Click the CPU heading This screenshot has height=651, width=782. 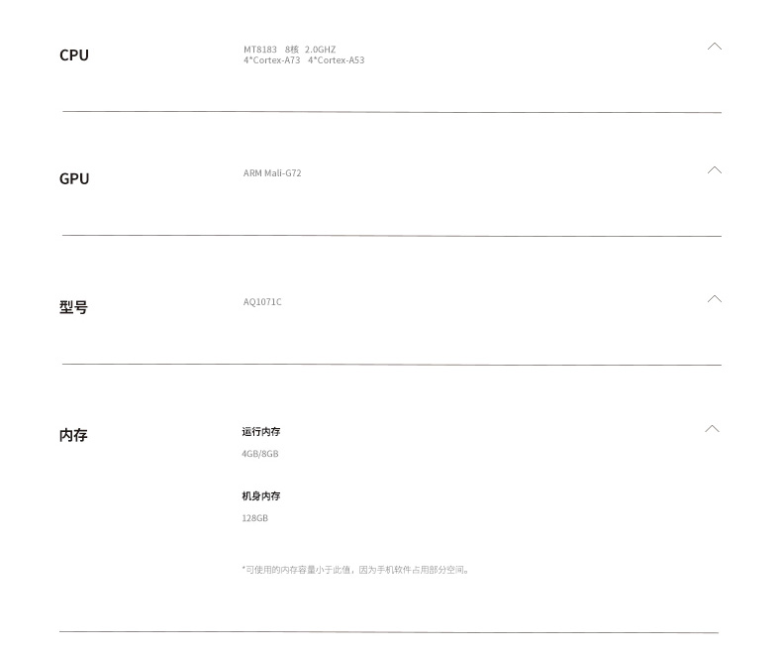coord(74,54)
